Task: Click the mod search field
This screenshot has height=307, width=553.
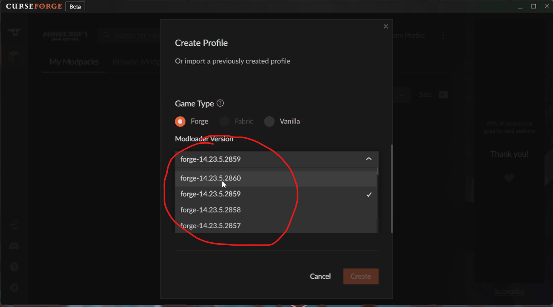Action: click(x=130, y=35)
